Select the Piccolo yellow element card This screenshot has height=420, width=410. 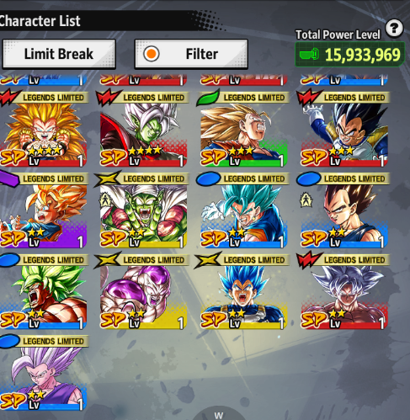coord(143,210)
